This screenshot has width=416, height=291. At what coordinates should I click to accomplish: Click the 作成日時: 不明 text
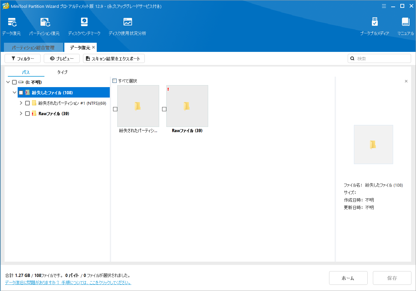(359, 200)
